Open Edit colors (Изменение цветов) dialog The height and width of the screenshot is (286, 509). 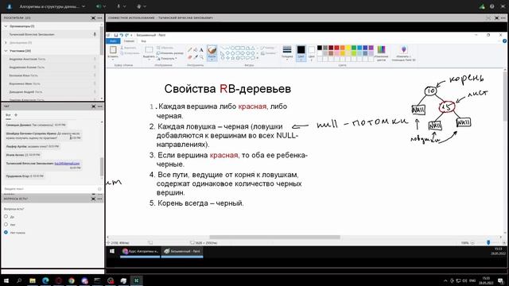pyautogui.click(x=381, y=53)
